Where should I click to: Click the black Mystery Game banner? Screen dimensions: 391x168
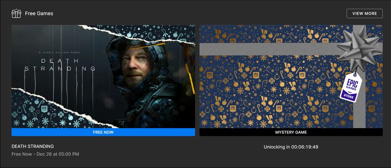tap(291, 132)
